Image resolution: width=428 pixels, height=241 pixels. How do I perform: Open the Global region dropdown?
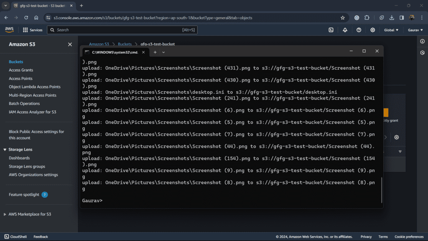tap(391, 30)
